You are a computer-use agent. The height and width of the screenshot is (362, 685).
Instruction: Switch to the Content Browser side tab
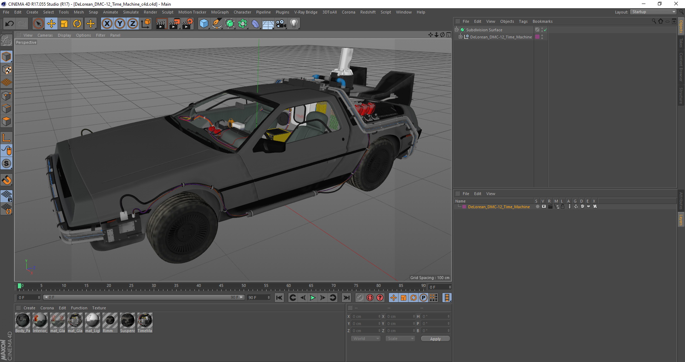tap(681, 67)
